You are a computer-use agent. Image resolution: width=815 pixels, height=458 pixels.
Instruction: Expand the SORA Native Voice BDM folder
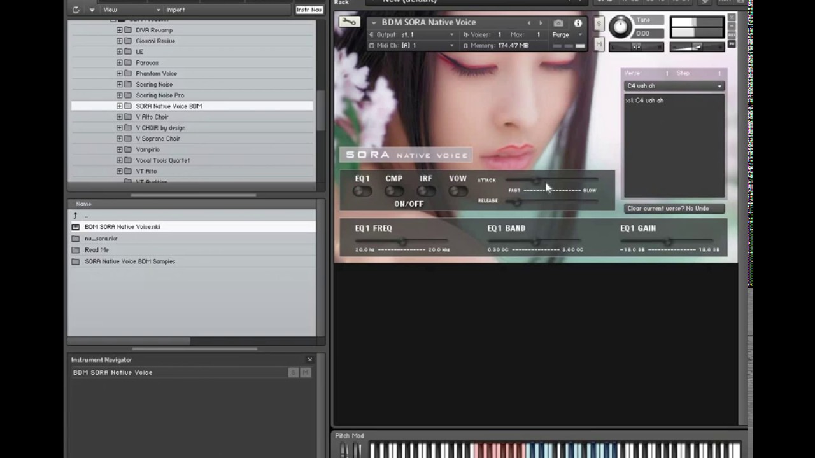119,106
